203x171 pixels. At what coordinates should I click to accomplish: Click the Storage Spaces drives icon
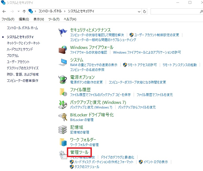[63, 130]
